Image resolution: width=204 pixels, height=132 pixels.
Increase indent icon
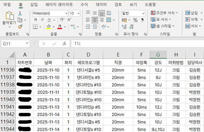tap(95, 27)
